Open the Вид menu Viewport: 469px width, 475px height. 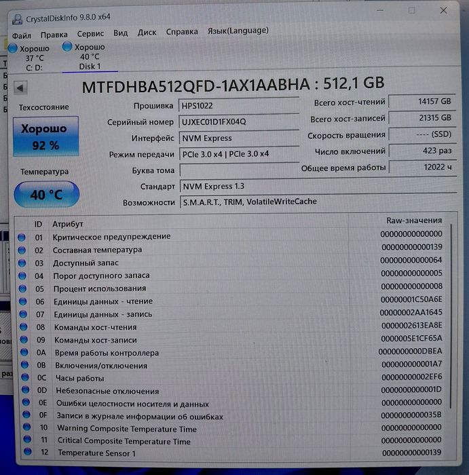pos(120,33)
